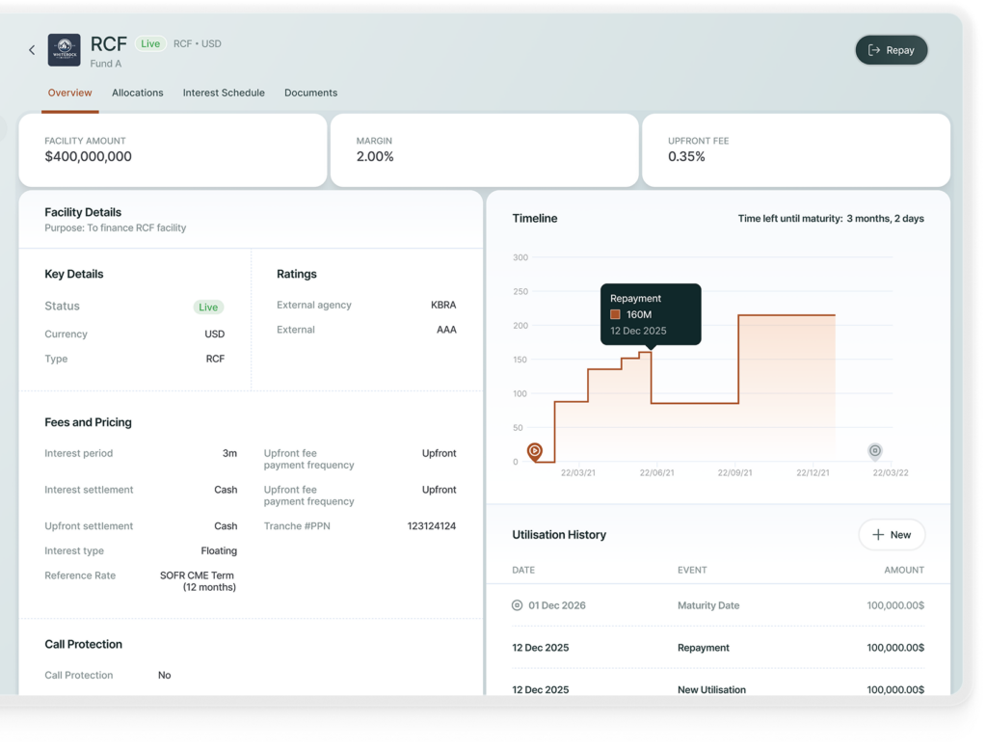The image size is (987, 749).
Task: Click the Live status badge in Key Details
Action: click(208, 307)
